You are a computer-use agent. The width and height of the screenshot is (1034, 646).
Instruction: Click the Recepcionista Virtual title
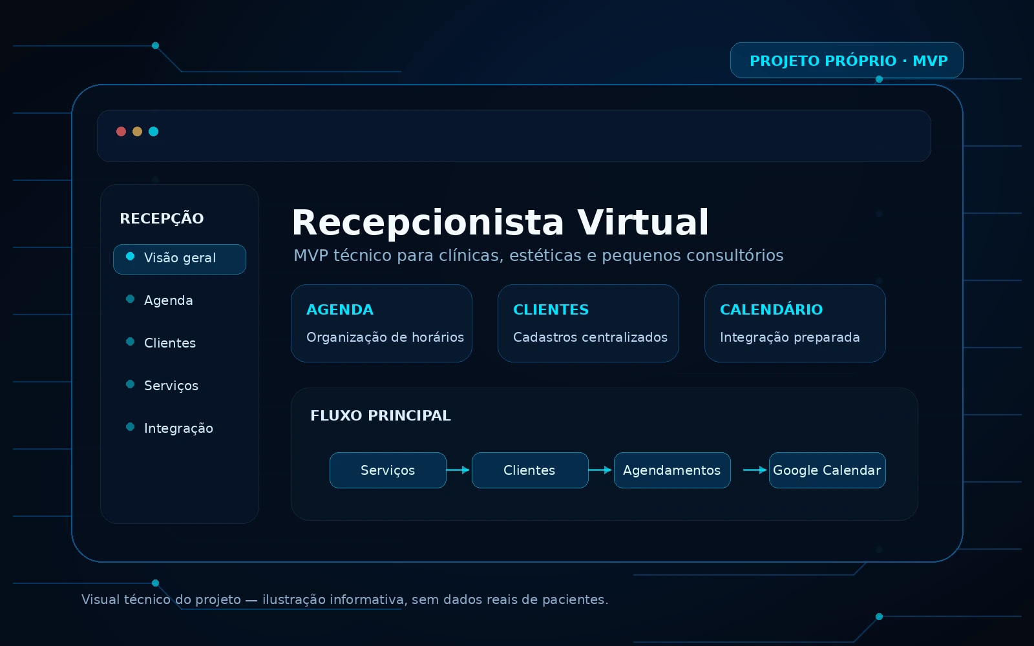click(x=500, y=223)
